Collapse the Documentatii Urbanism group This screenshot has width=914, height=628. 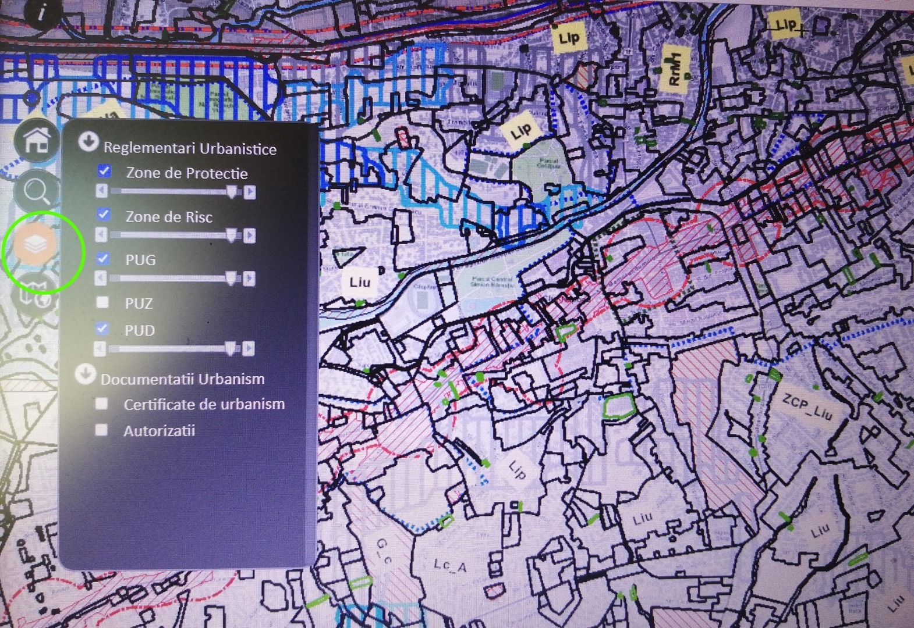[85, 374]
